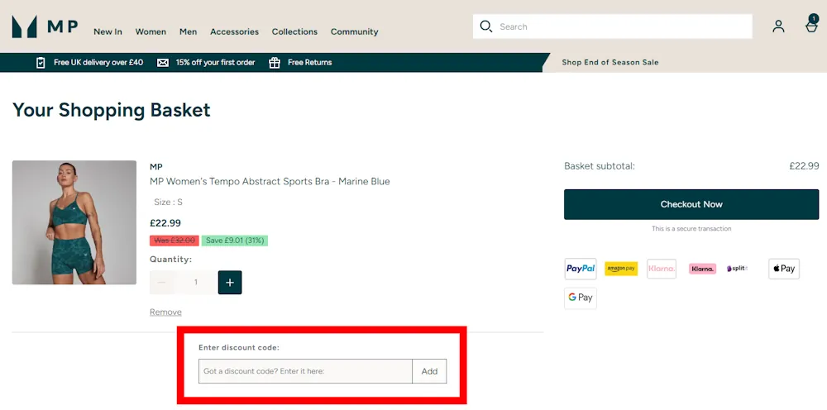Open the MP Women's Tempo Sports Bra product link
Viewport: 827px width, 410px height.
click(x=270, y=182)
